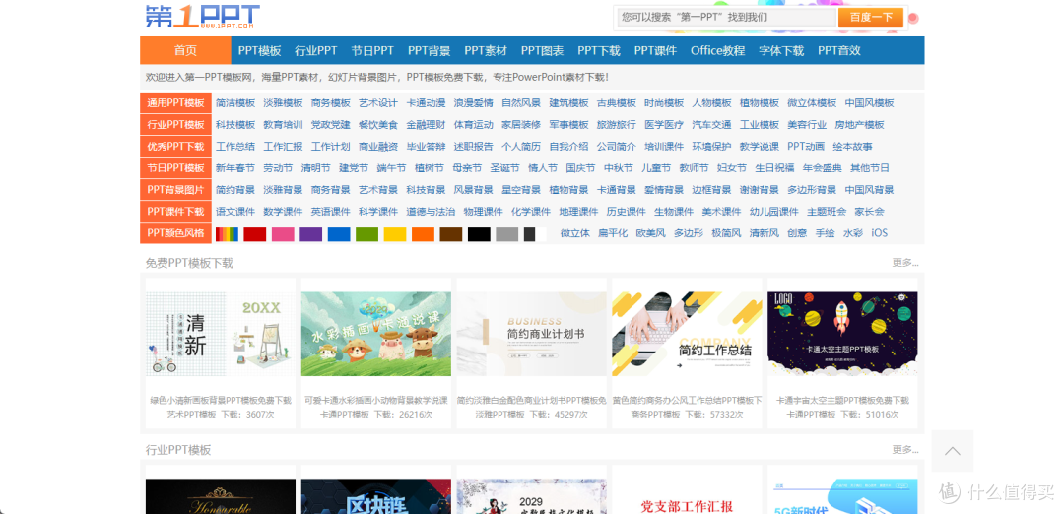The width and height of the screenshot is (1064, 514).
Task: Open the 简约商业计划书 template thumbnail
Action: 531,335
